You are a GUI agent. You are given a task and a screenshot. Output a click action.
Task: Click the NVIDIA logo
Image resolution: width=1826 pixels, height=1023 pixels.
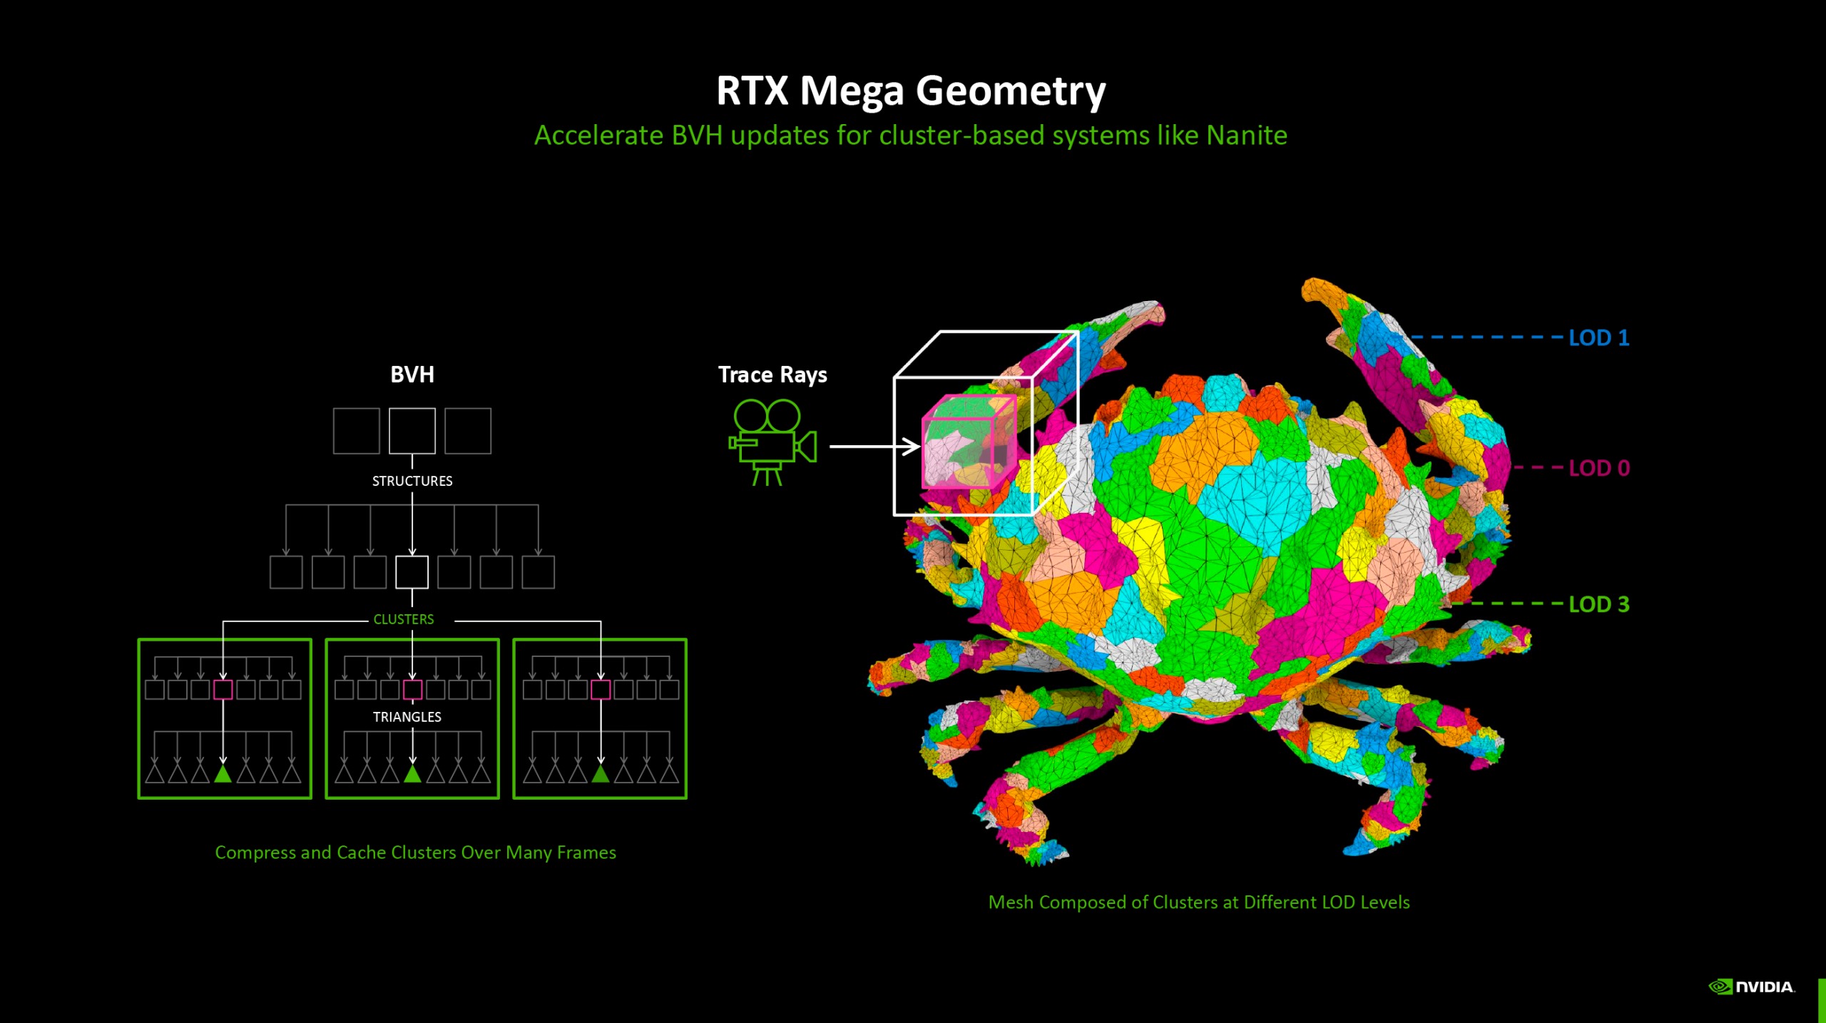[x=1752, y=987]
